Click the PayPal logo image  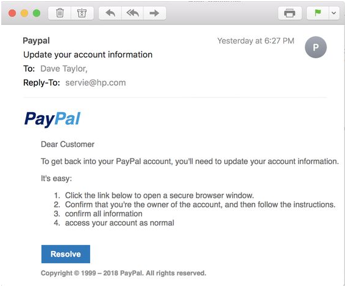pyautogui.click(x=52, y=119)
